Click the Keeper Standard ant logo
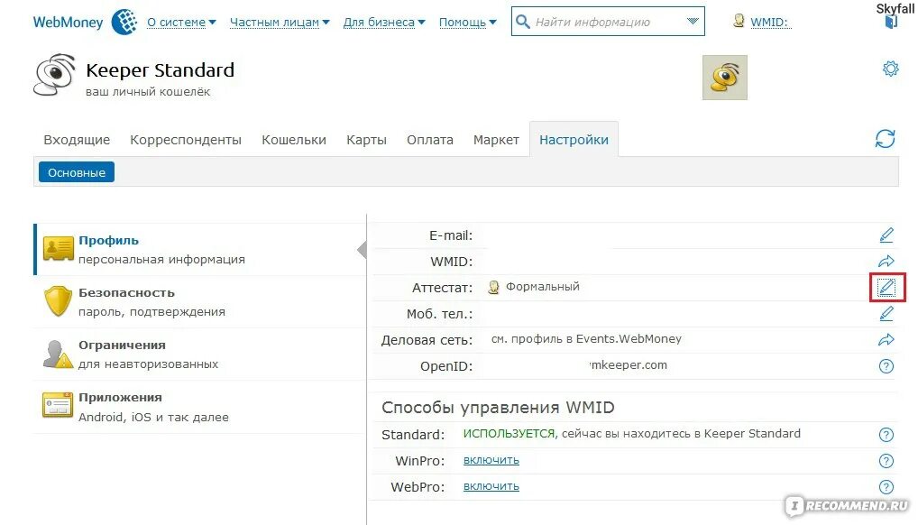 (54, 74)
